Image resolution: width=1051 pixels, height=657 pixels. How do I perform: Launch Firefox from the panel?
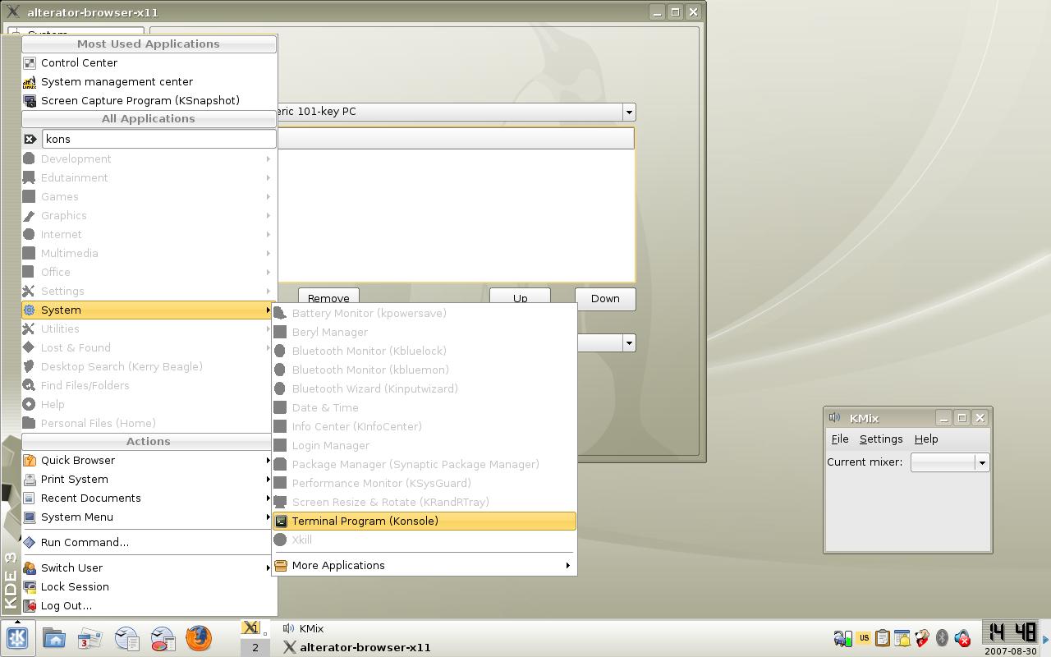pos(198,638)
